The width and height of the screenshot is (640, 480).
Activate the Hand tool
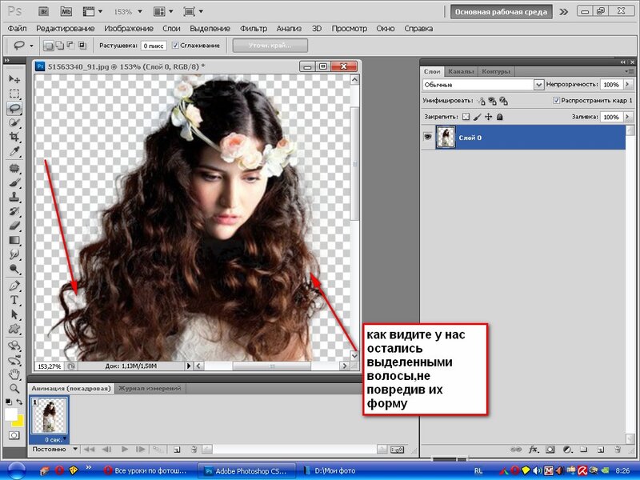coord(14,373)
